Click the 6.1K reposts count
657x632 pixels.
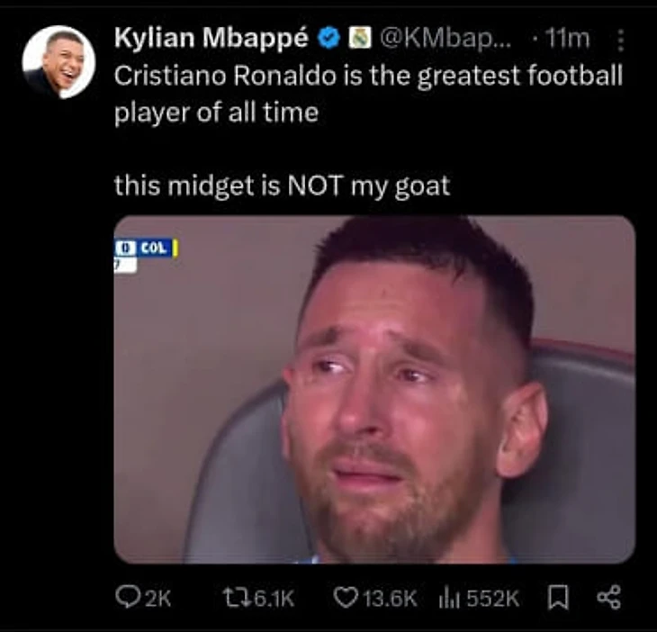click(x=272, y=598)
